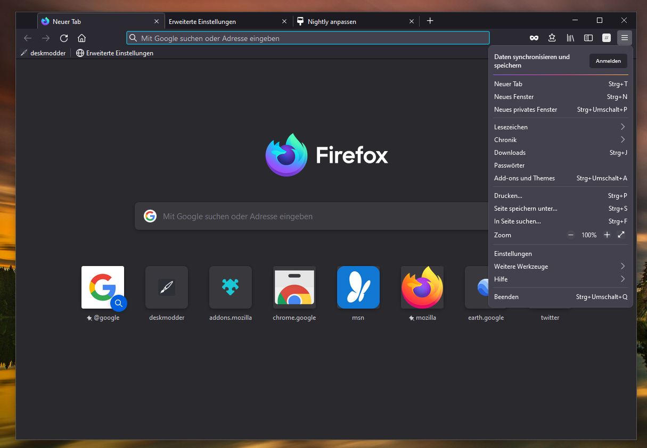Open the deskmodder bookmark in the bookmarks bar
Image resolution: width=647 pixels, height=448 pixels.
pos(43,53)
